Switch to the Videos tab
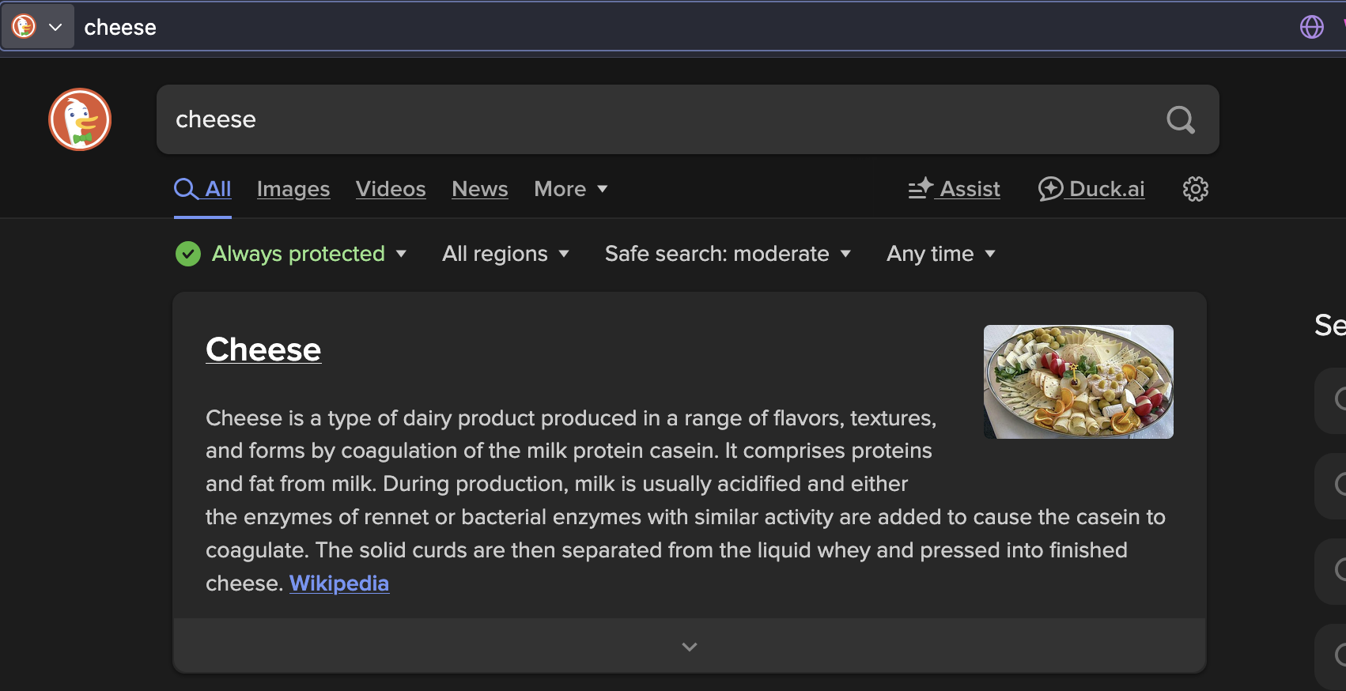Viewport: 1346px width, 691px height. click(391, 189)
